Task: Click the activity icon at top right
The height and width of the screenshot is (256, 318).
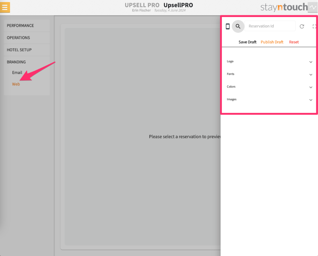Action: [313, 7]
